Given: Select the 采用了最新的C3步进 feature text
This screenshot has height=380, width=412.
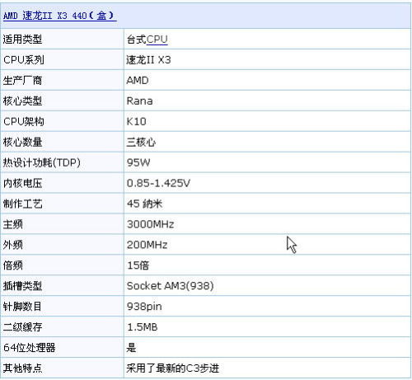Looking at the screenshot, I should [x=172, y=368].
